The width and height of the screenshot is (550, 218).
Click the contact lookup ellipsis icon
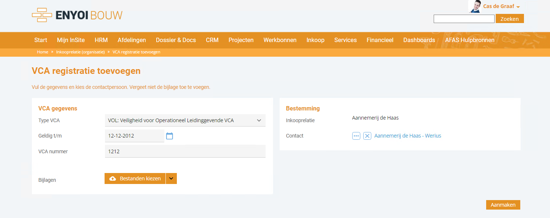click(x=356, y=136)
